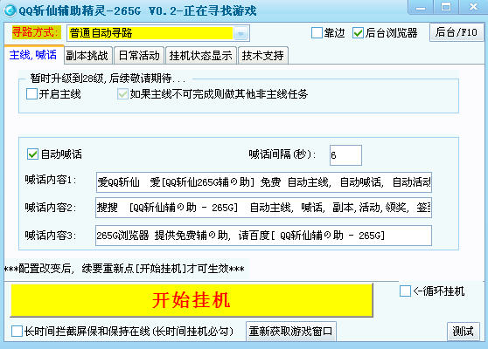Toggle 如果主线不可完成则做其他非主线任务 checkbox
The width and height of the screenshot is (488, 349).
tap(122, 93)
